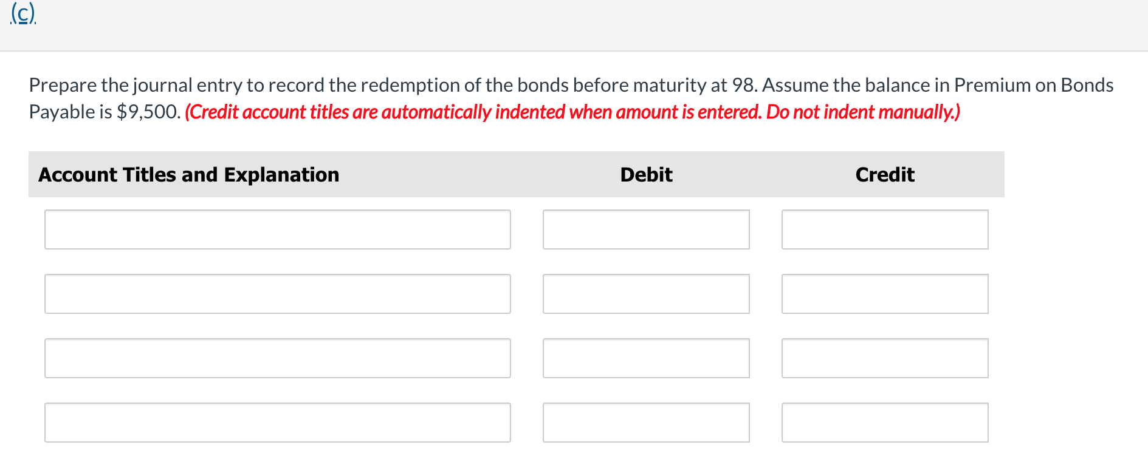1148x476 pixels.
Task: Select the second Credit amount field
Action: point(884,294)
